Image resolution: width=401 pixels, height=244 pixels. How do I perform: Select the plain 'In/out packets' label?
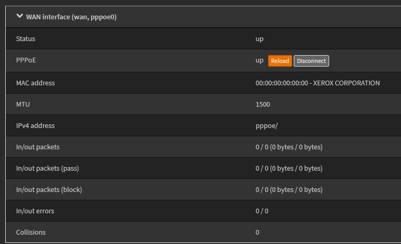(38, 147)
